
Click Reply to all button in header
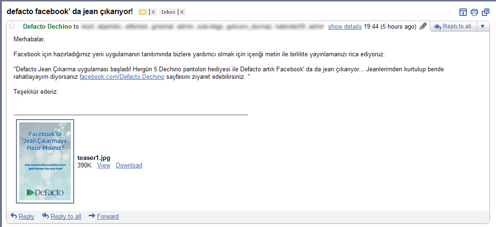point(453,27)
